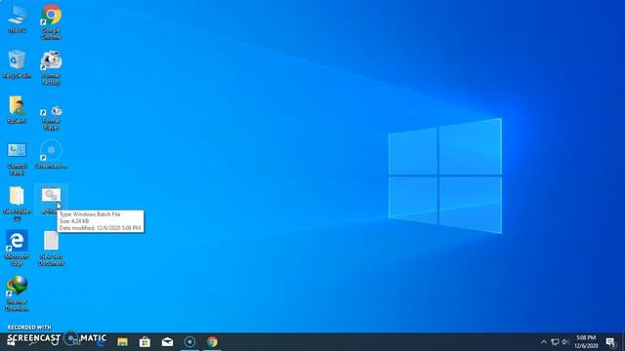Select the Internet Download Manager shortcut

pyautogui.click(x=17, y=293)
